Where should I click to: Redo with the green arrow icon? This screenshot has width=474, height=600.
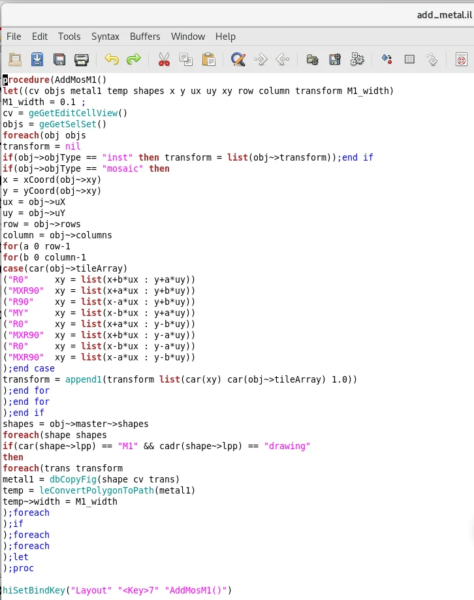click(133, 59)
